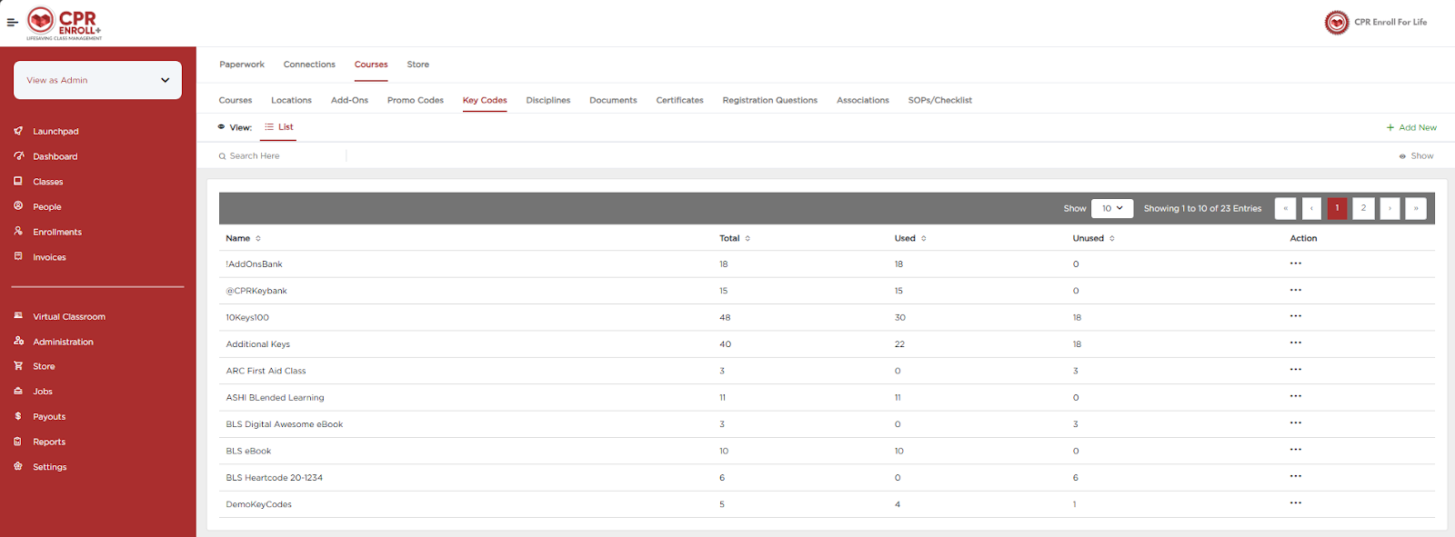Open the Connections top tab
1455x537 pixels.
(309, 65)
